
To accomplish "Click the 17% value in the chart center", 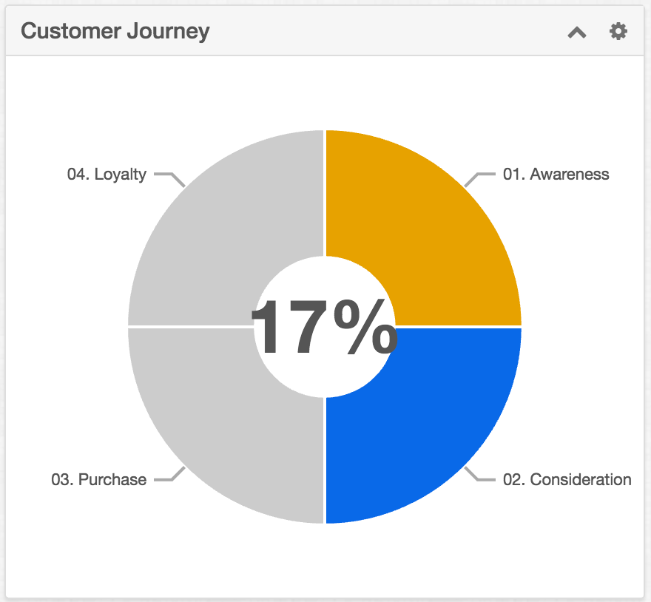I will point(324,328).
